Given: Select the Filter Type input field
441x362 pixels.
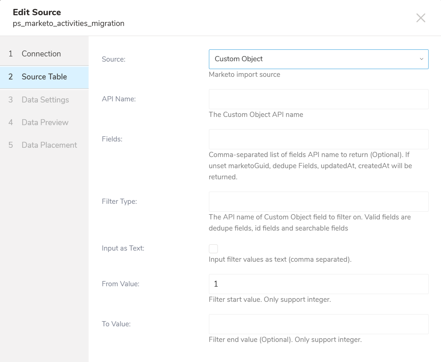Looking at the screenshot, I should [x=318, y=202].
